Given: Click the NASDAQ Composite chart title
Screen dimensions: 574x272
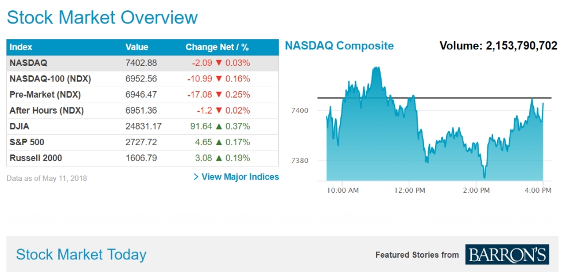Looking at the screenshot, I should coord(339,45).
